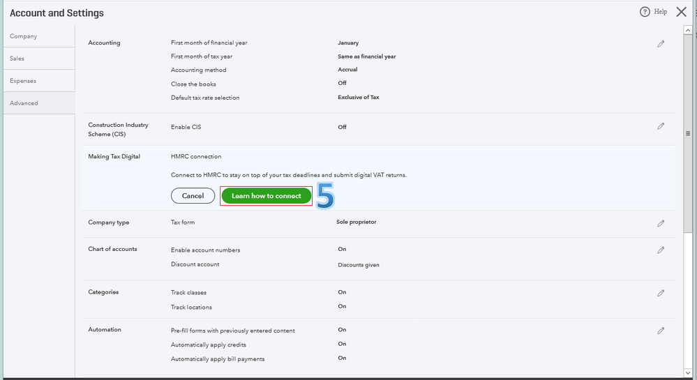Open Categories editing via pencil icon
The height and width of the screenshot is (380, 697).
(x=661, y=293)
